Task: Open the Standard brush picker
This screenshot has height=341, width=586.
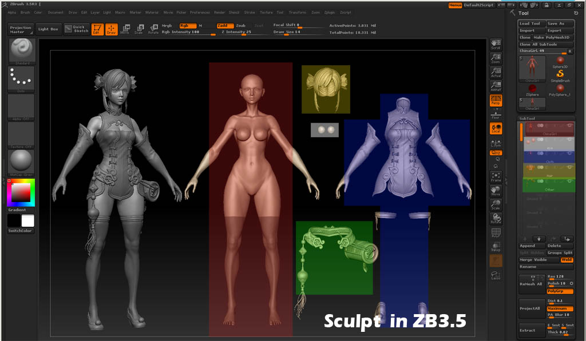Action: pos(22,51)
